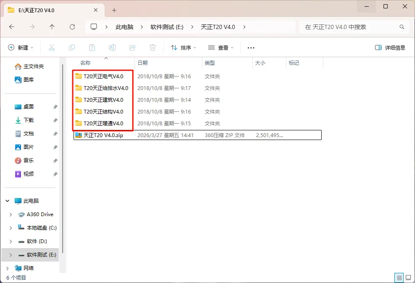Open the three-dots more options menu
The width and height of the screenshot is (415, 283).
point(251,48)
